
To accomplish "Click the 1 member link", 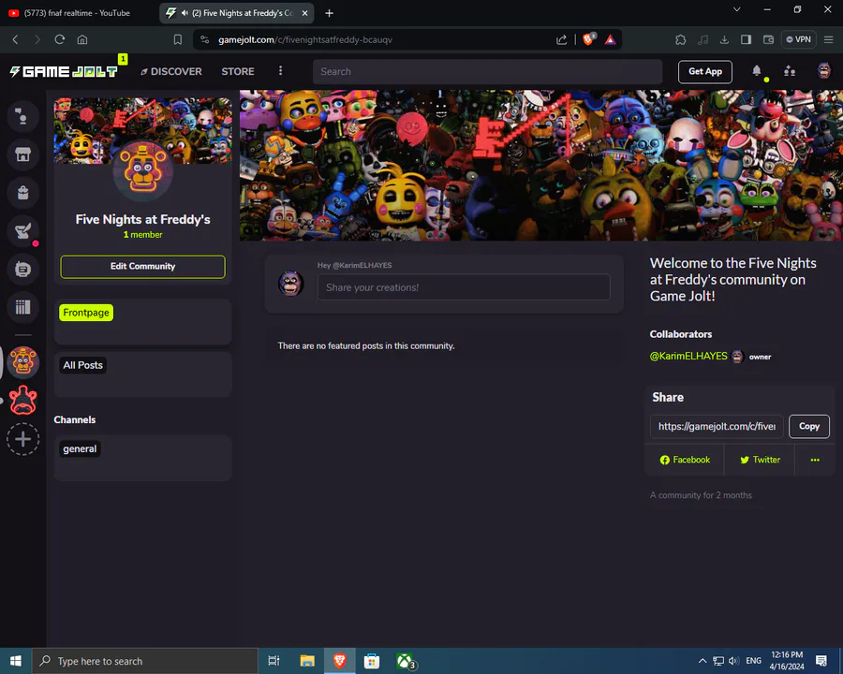I will pyautogui.click(x=142, y=234).
